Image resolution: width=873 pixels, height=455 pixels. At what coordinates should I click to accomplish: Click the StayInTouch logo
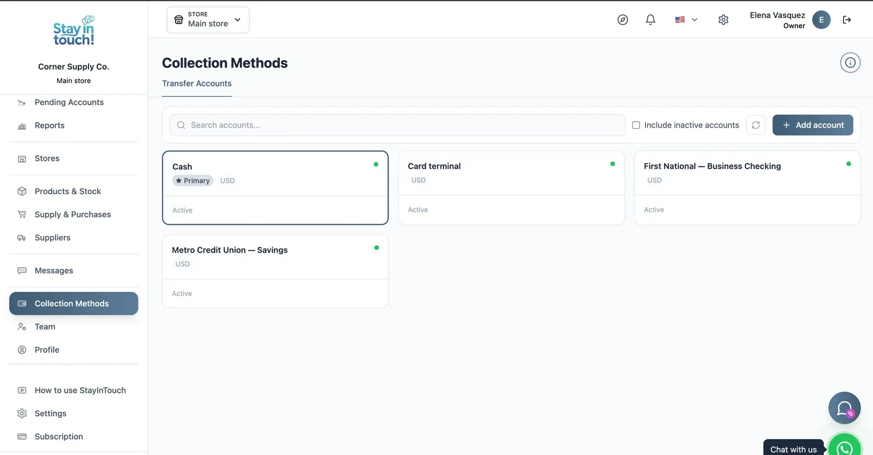(x=74, y=31)
